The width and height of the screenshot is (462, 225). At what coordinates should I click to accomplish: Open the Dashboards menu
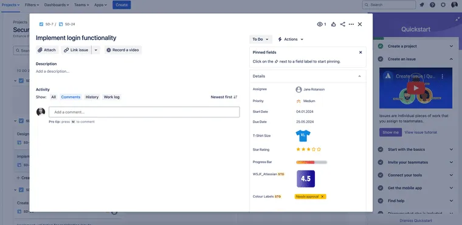(x=57, y=5)
